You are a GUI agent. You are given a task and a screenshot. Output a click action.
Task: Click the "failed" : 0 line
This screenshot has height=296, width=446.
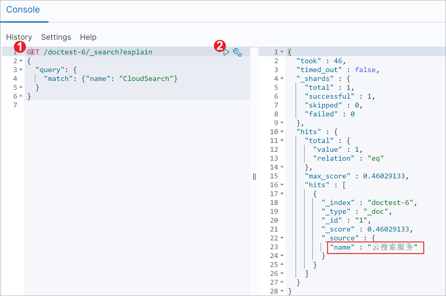tap(330, 114)
